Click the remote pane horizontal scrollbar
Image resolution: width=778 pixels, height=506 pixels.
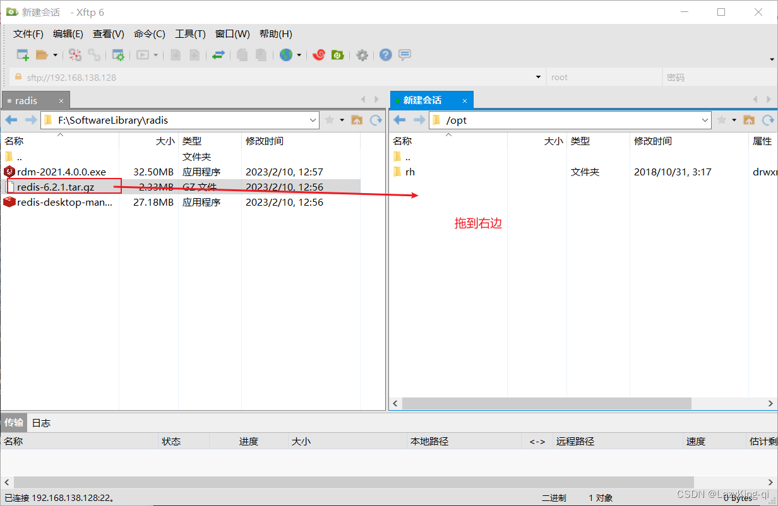pyautogui.click(x=547, y=403)
